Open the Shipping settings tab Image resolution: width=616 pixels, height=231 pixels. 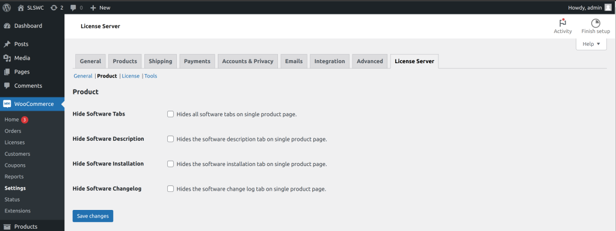coord(160,61)
